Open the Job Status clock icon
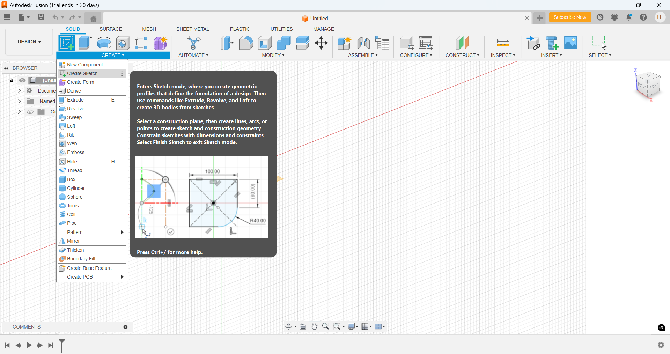The width and height of the screenshot is (670, 354). tap(615, 17)
